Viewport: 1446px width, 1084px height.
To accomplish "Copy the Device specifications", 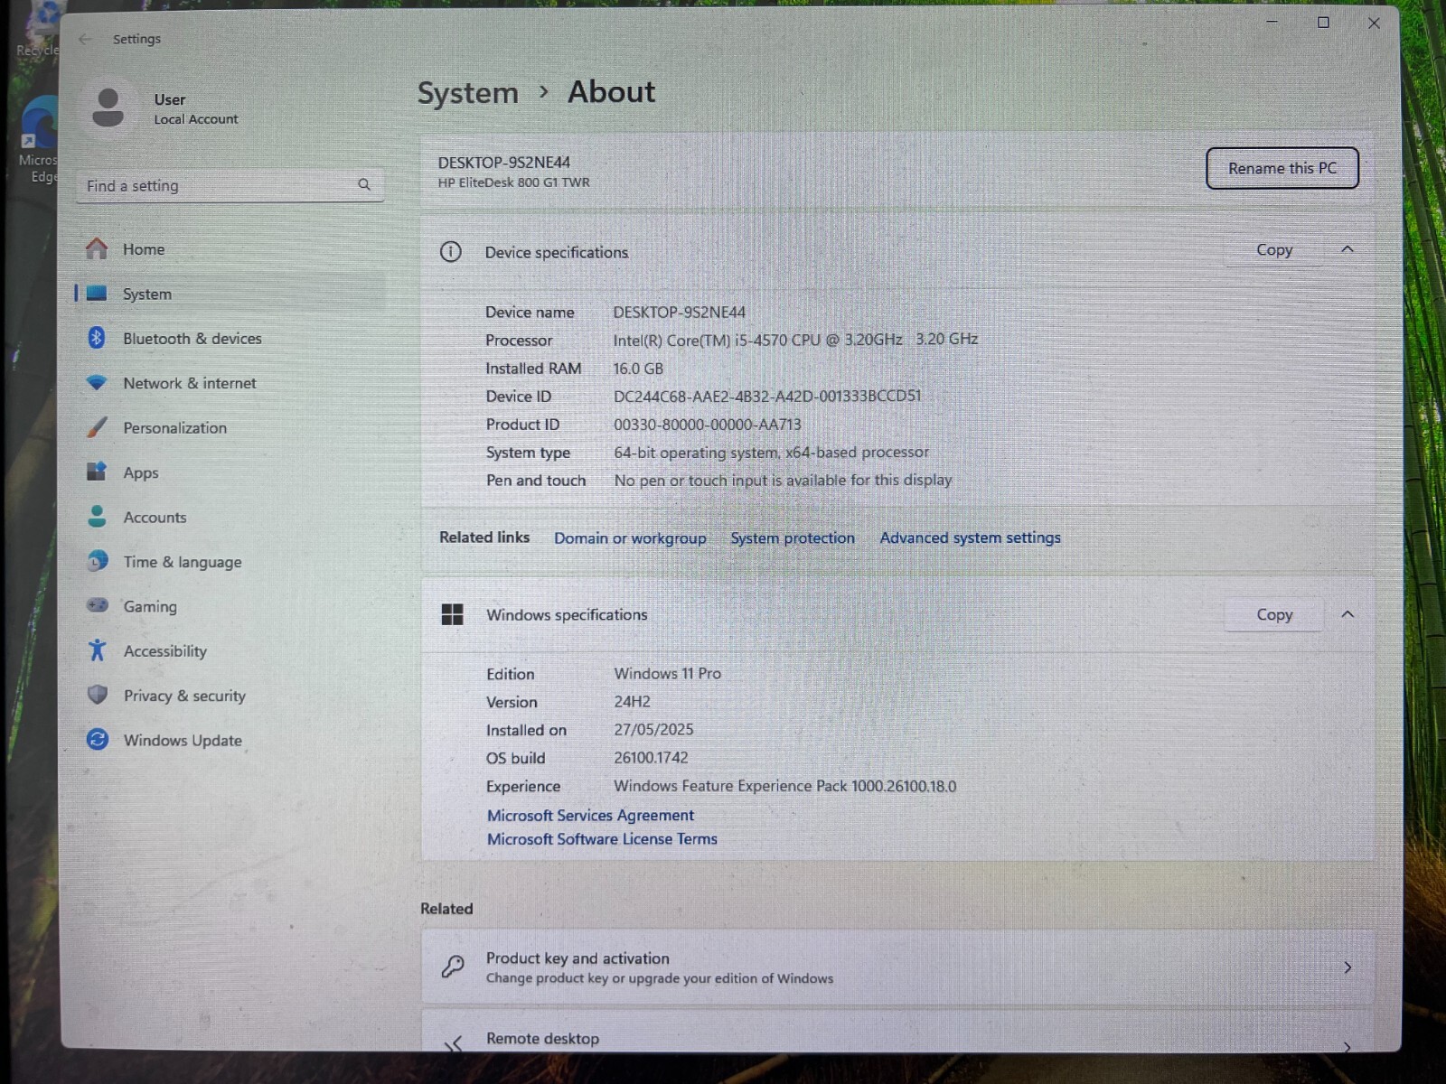I will [1274, 249].
